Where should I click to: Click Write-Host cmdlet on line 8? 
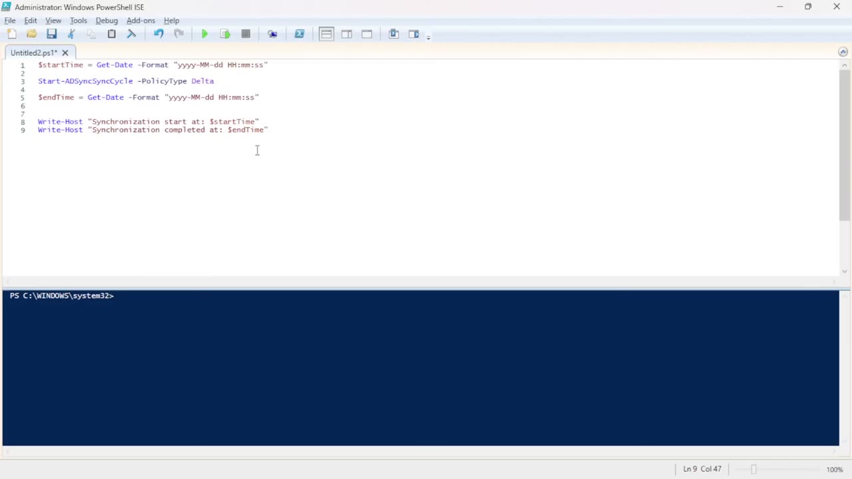click(60, 122)
